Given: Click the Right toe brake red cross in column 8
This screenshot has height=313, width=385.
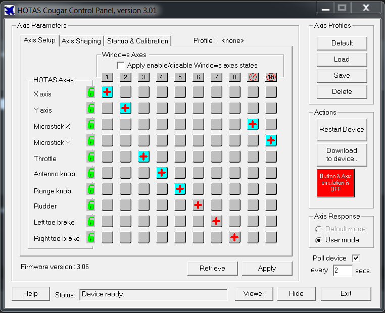Looking at the screenshot, I should (234, 237).
